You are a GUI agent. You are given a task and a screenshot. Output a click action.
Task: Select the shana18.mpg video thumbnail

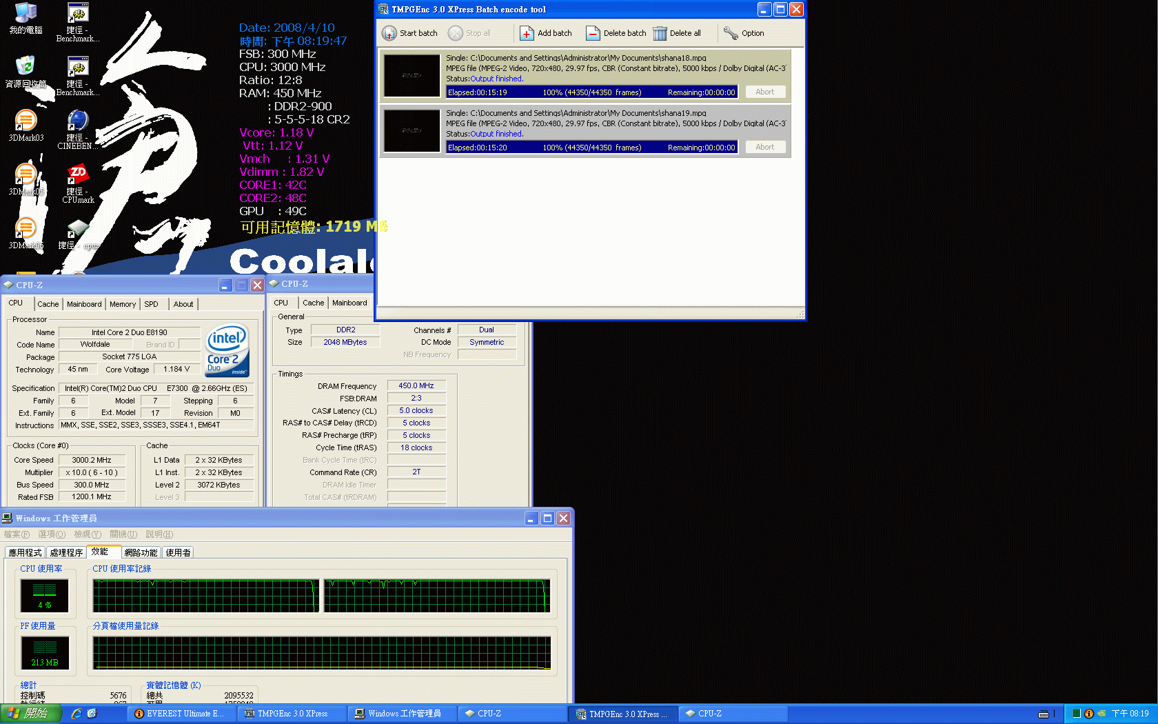412,75
